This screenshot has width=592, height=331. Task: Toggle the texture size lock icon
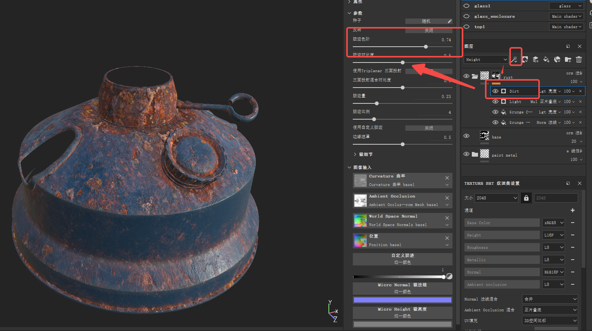526,198
